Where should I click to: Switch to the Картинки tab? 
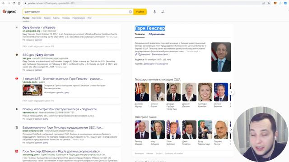37,18
